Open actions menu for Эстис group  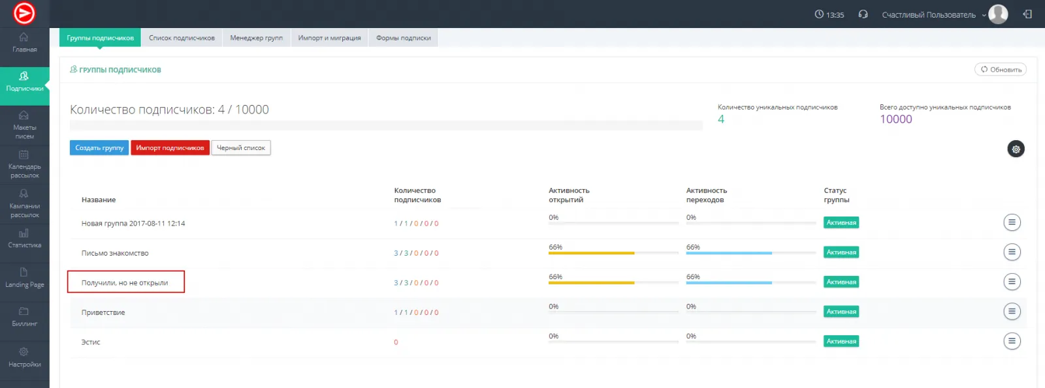[x=1012, y=341]
